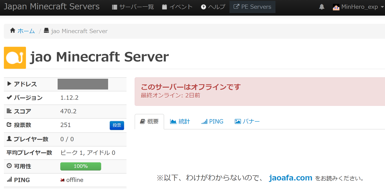Expand the 統計 statistics tab
This screenshot has height=189, width=385.
click(x=180, y=121)
